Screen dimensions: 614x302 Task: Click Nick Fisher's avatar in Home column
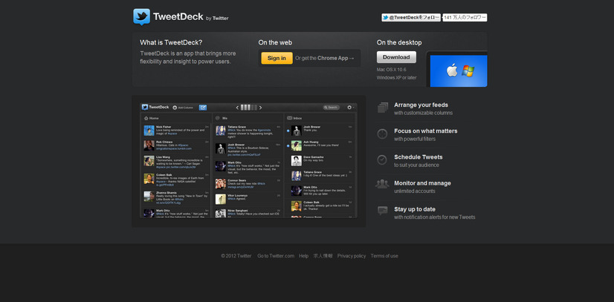[149, 131]
